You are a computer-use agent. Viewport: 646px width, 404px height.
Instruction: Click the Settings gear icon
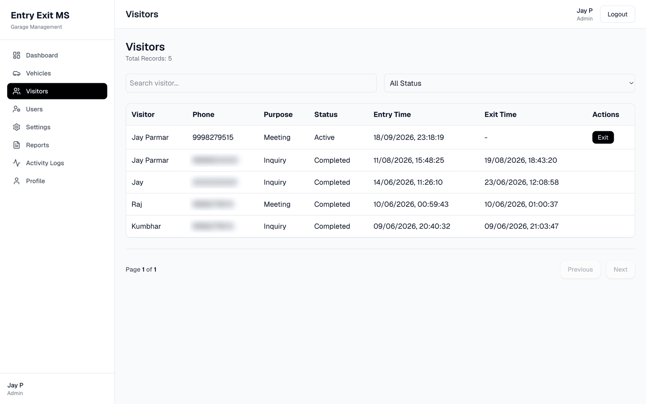click(x=17, y=127)
